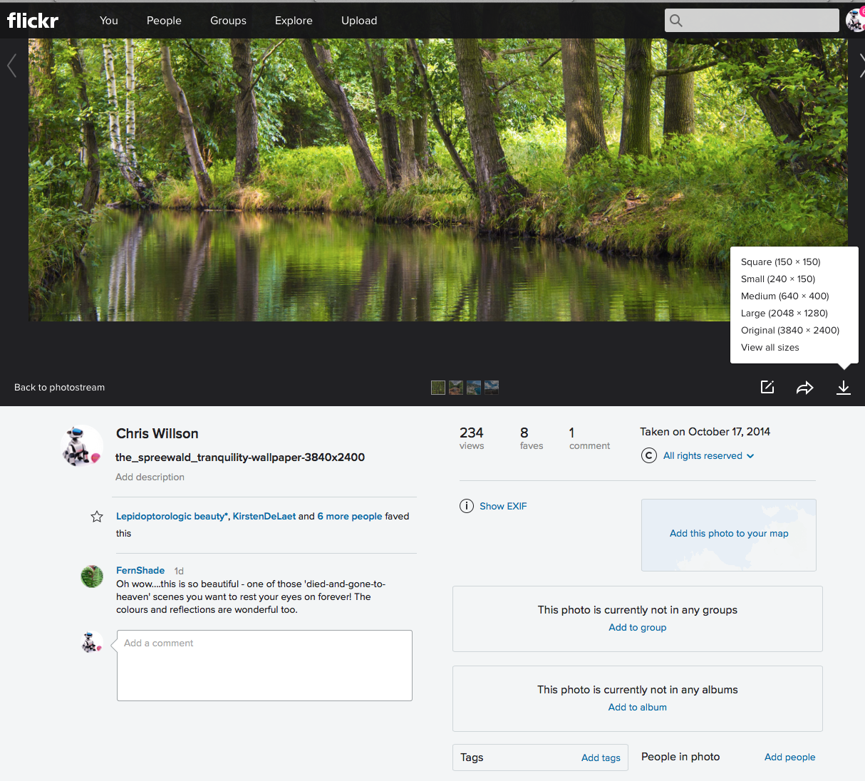
Task: Go to previous photo with left chevron
Action: (x=11, y=66)
